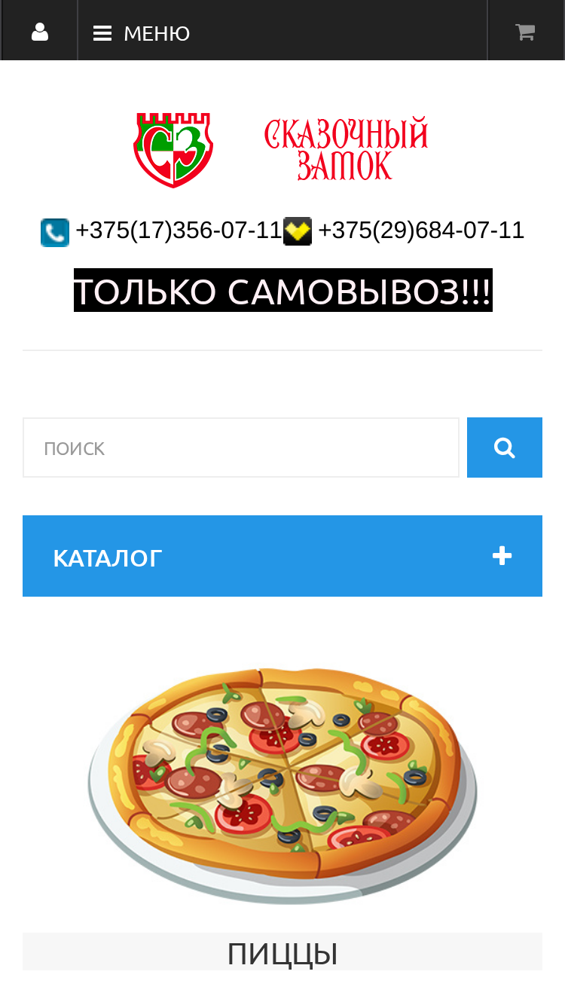The width and height of the screenshot is (565, 1005).
Task: View the shopping cart icon
Action: pos(525,32)
